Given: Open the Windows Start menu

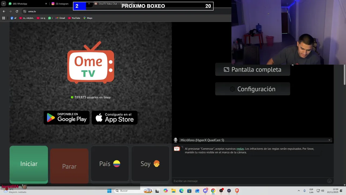Looking at the screenshot, I should tap(109, 191).
